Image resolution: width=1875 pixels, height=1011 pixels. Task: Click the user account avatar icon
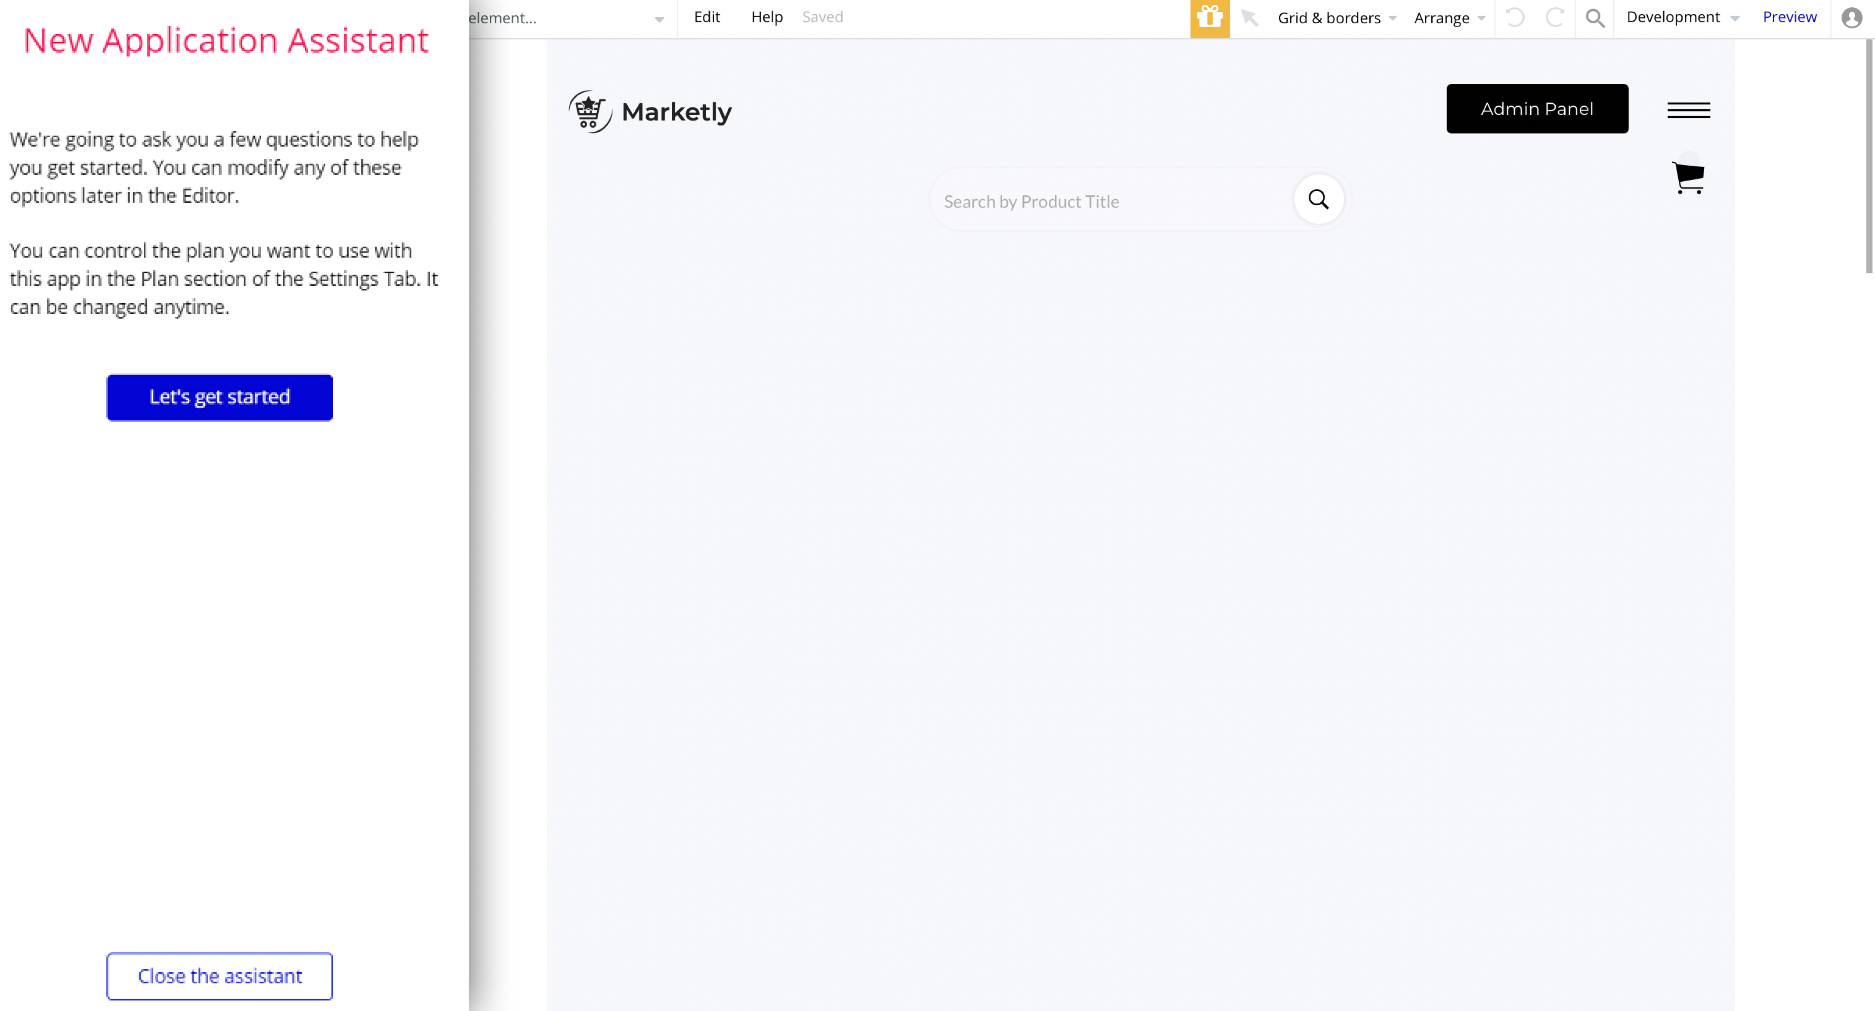pyautogui.click(x=1851, y=18)
